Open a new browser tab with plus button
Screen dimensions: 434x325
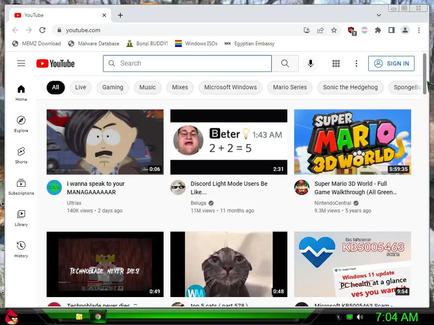tap(120, 15)
